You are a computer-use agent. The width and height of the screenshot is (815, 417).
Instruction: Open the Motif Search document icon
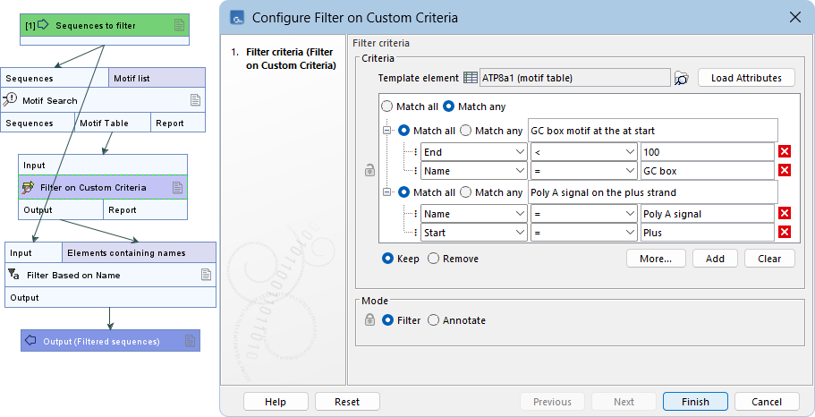click(195, 100)
